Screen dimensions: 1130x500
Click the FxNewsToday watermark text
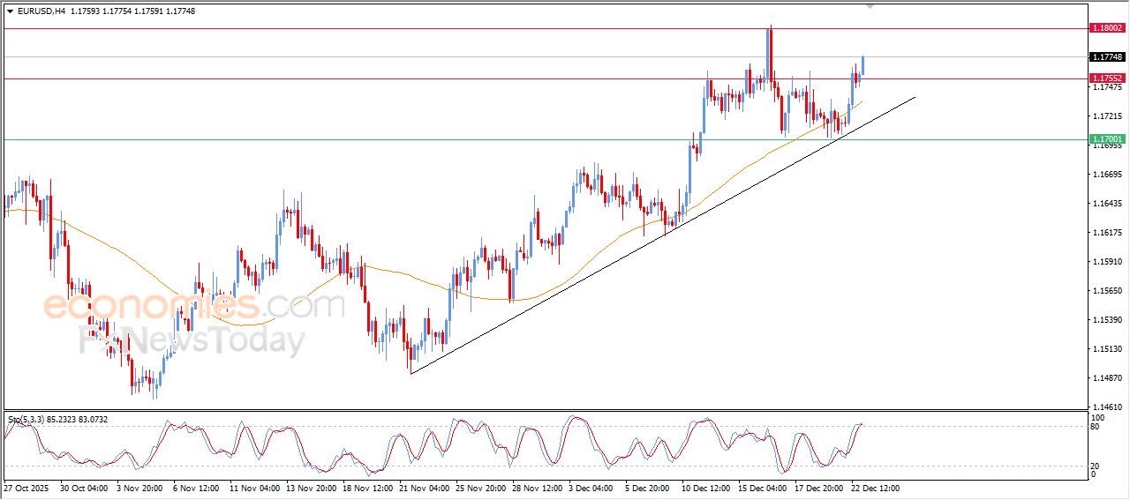click(x=192, y=340)
